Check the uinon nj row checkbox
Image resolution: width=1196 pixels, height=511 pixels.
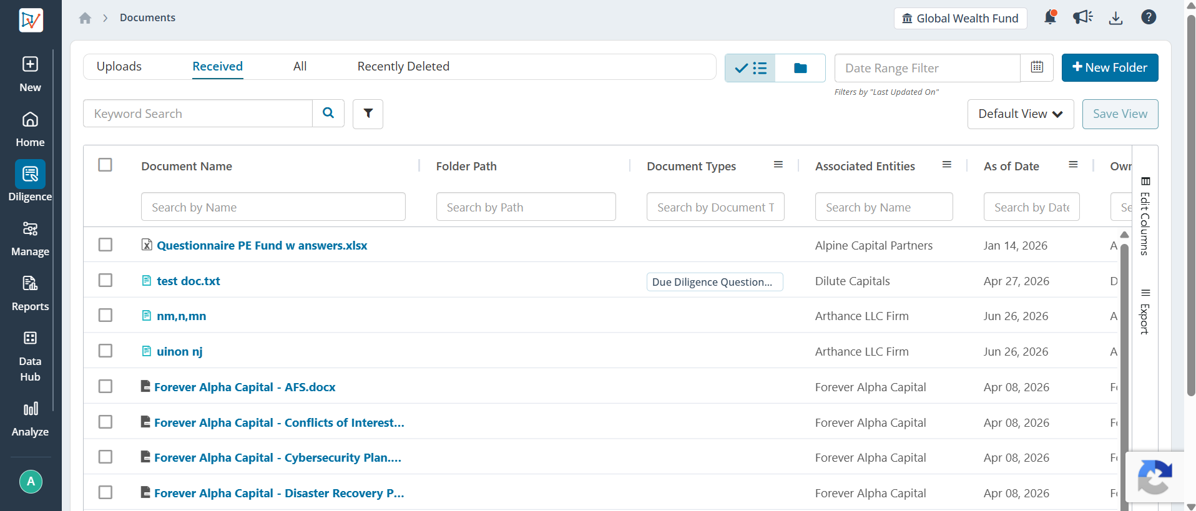pyautogui.click(x=105, y=351)
